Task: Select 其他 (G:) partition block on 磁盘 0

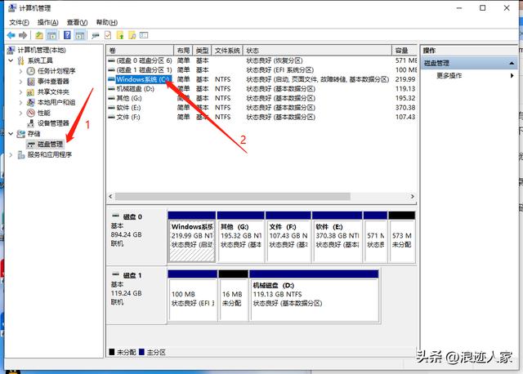Action: pos(240,237)
